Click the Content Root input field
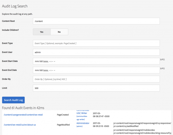173x135 pixels. (96, 21)
